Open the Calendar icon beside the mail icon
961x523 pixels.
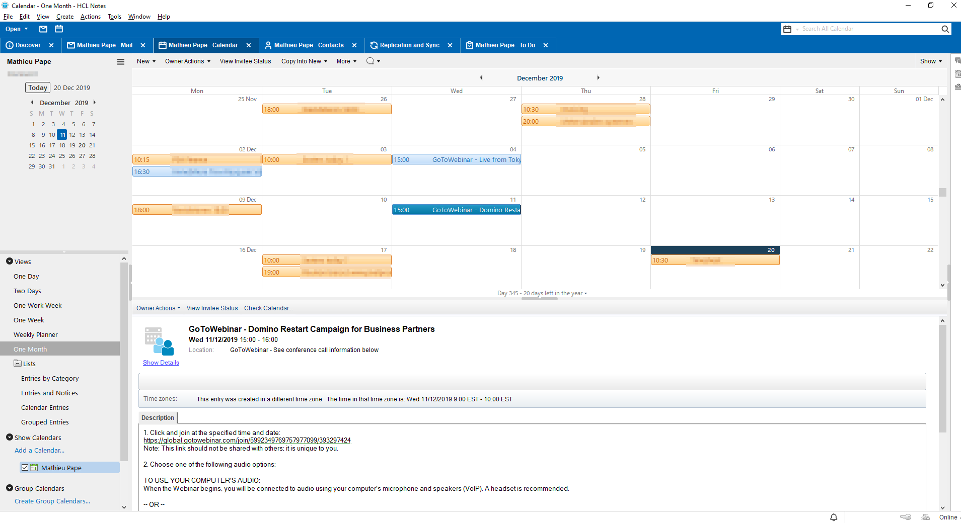tap(59, 29)
